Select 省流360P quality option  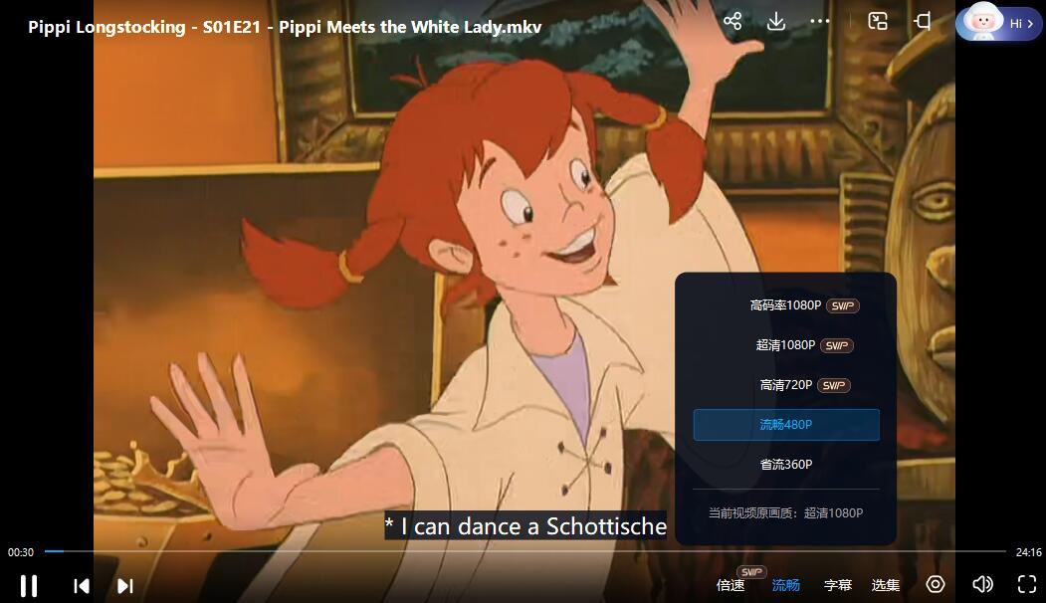[x=786, y=465]
